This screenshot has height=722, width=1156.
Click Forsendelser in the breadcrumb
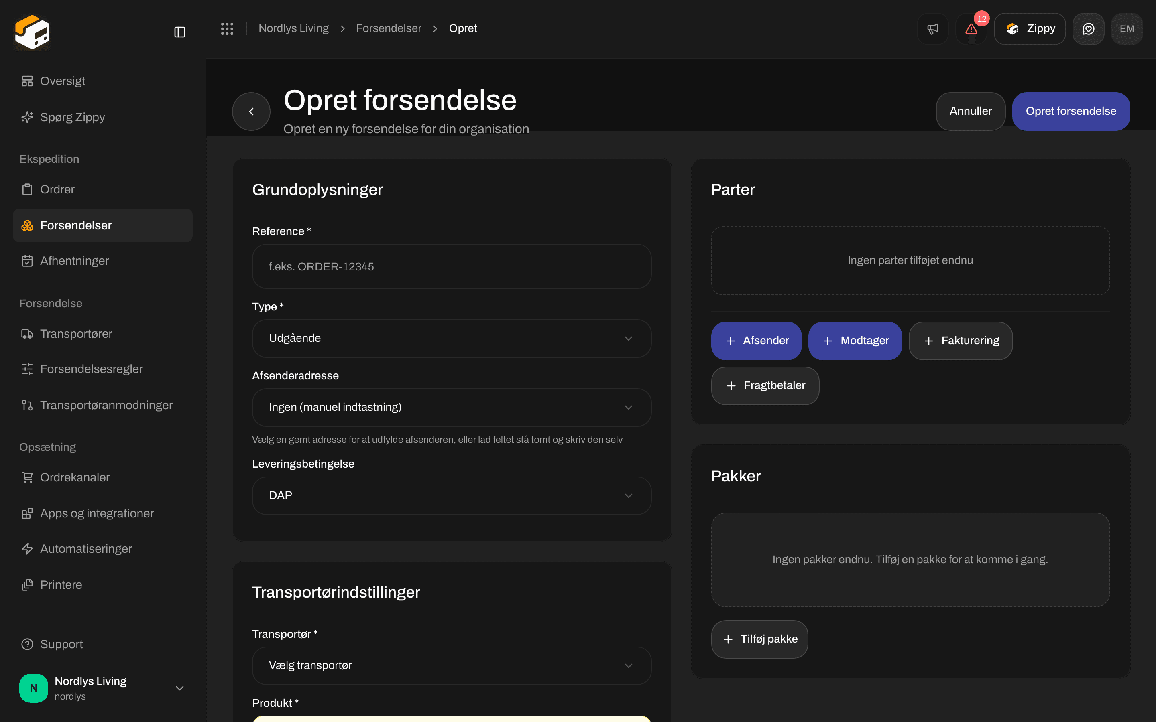click(x=389, y=28)
